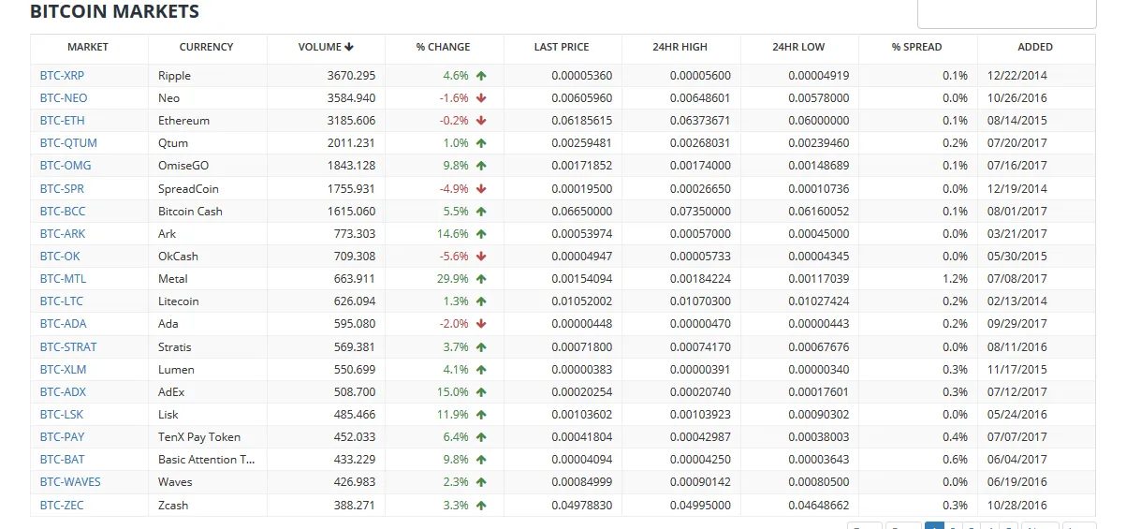Sort table by % SPREAD column header
The width and height of the screenshot is (1126, 529).
click(x=917, y=47)
